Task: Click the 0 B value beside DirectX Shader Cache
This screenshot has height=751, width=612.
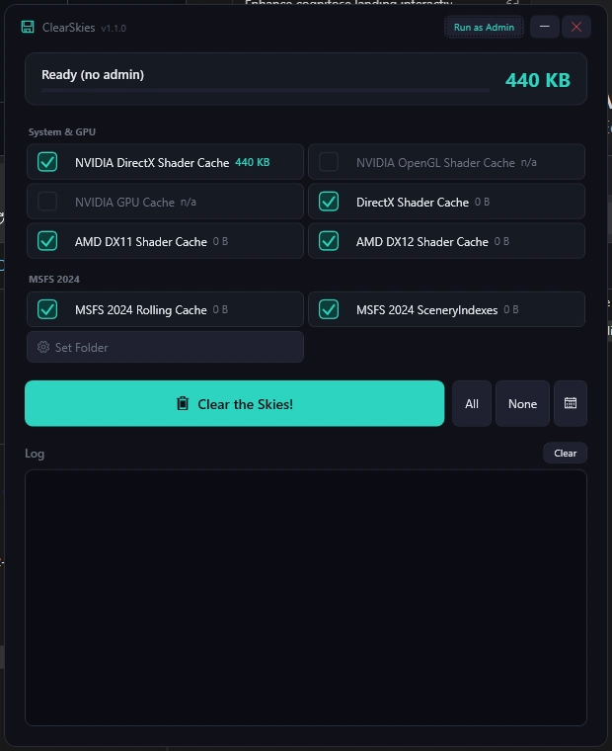Action: point(482,203)
